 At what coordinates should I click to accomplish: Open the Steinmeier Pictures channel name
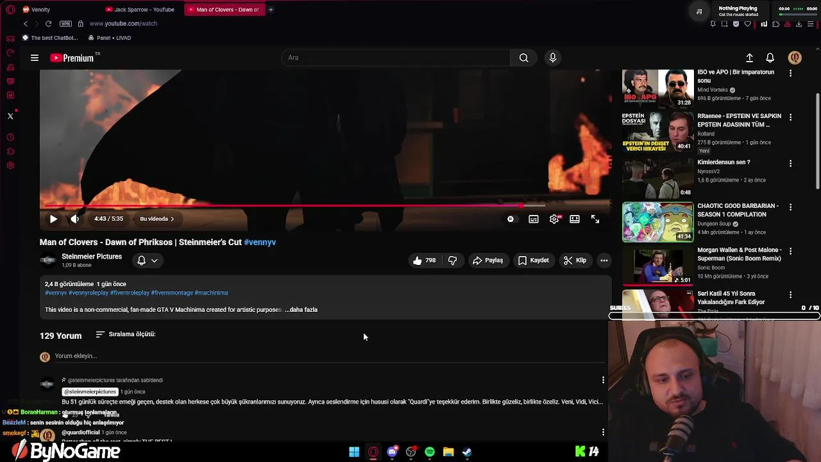pos(92,257)
